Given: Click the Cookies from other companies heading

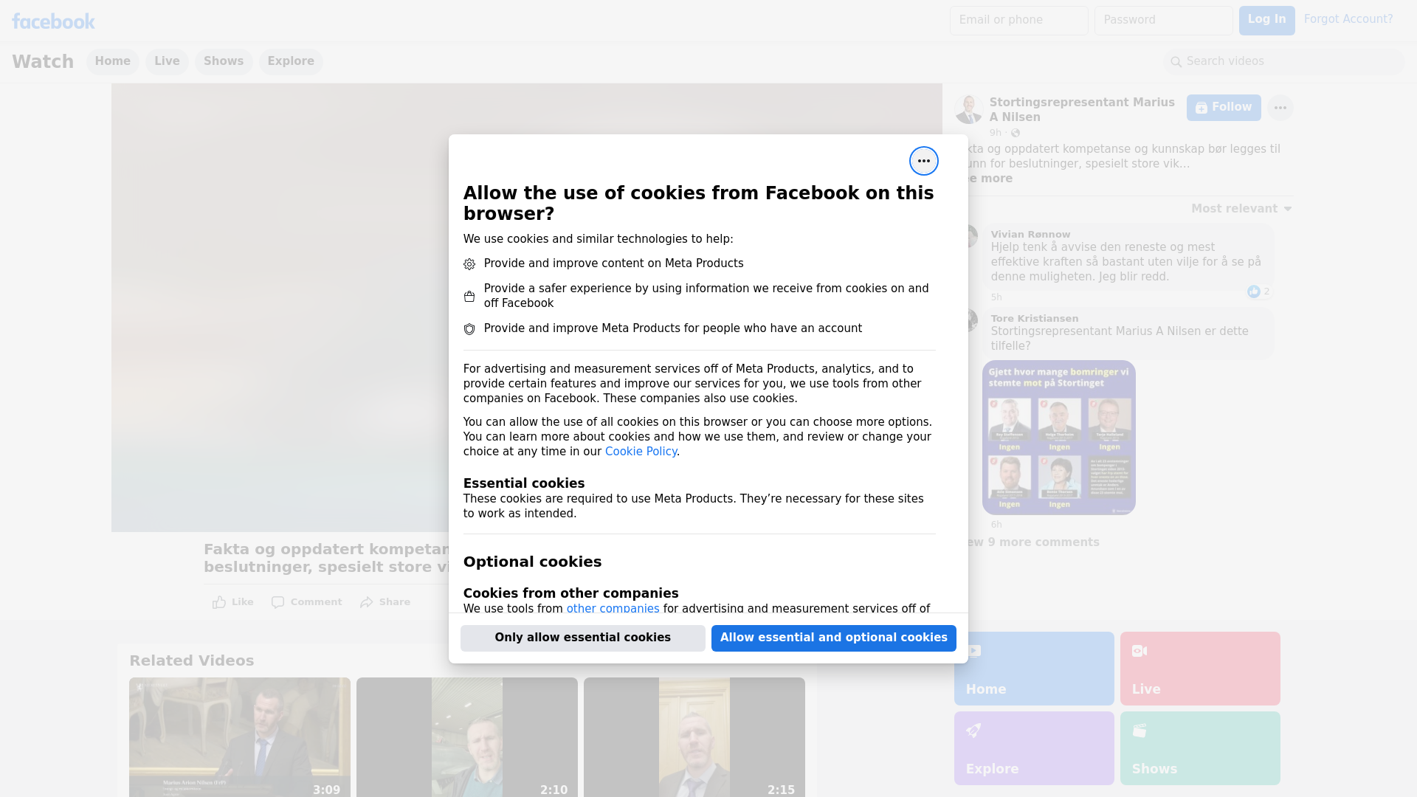Looking at the screenshot, I should pyautogui.click(x=571, y=593).
